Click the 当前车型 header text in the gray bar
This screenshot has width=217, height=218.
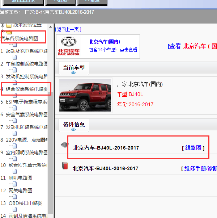[47, 12]
